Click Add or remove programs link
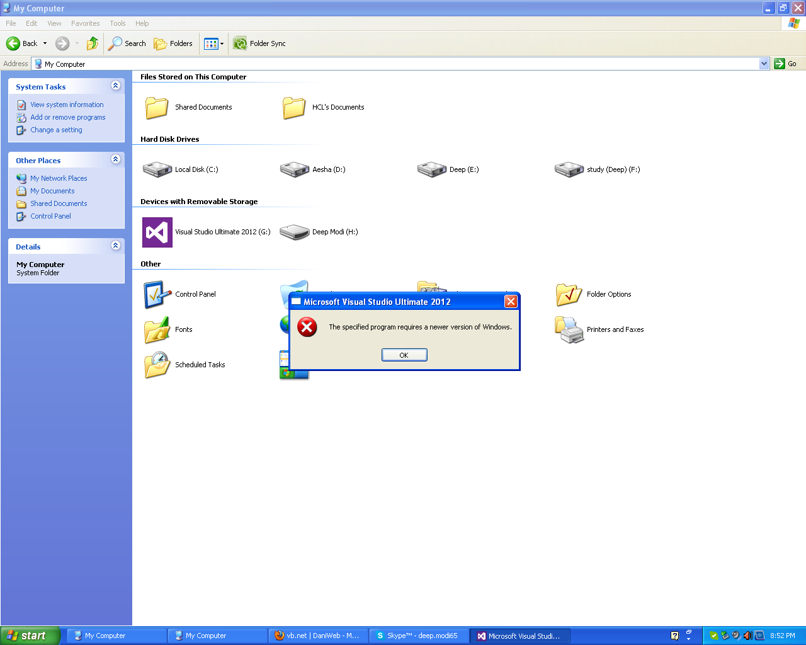Image resolution: width=806 pixels, height=645 pixels. click(x=68, y=117)
